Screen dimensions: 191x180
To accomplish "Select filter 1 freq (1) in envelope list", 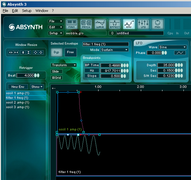I will (26, 98).
